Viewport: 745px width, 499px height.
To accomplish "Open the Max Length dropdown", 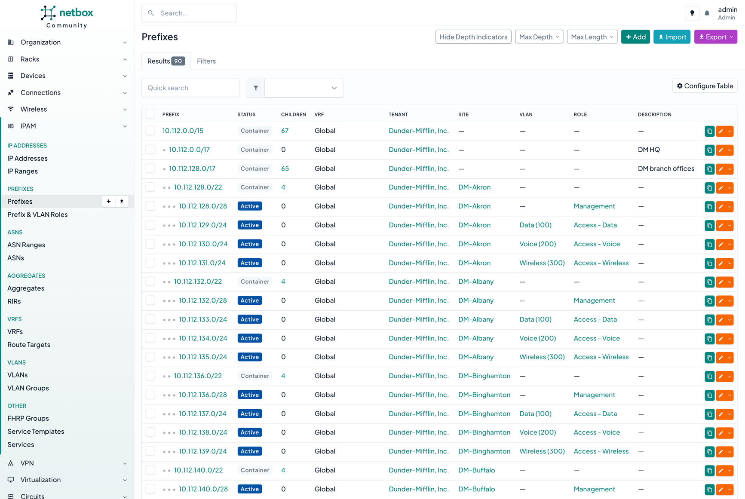I will tap(592, 37).
